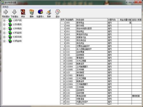Click the 下级增加 down-arrow icon
This screenshot has height=107, width=143.
coord(14,12)
